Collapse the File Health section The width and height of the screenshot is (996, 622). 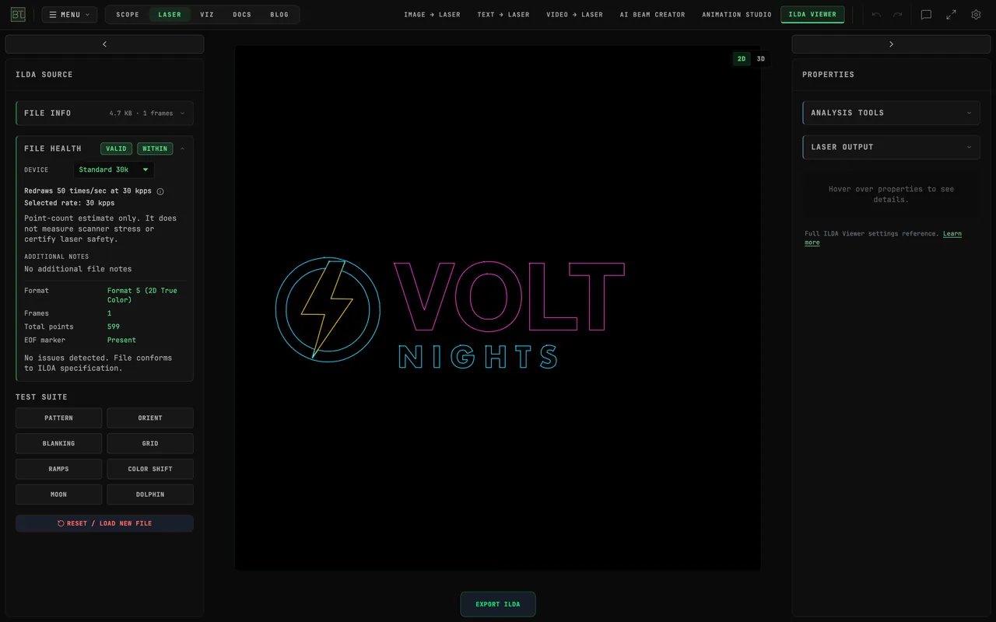(104, 149)
